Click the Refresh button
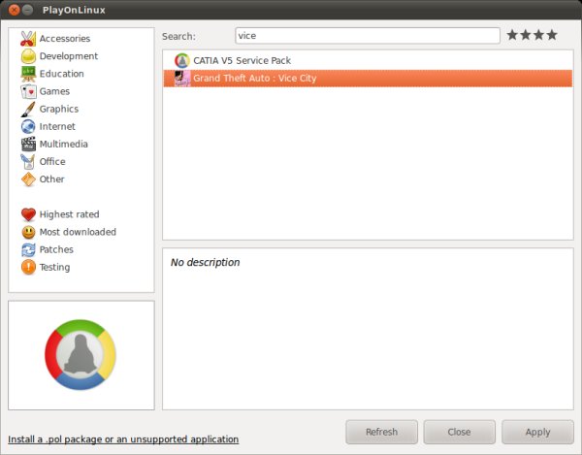This screenshot has height=455, width=582. (x=381, y=432)
